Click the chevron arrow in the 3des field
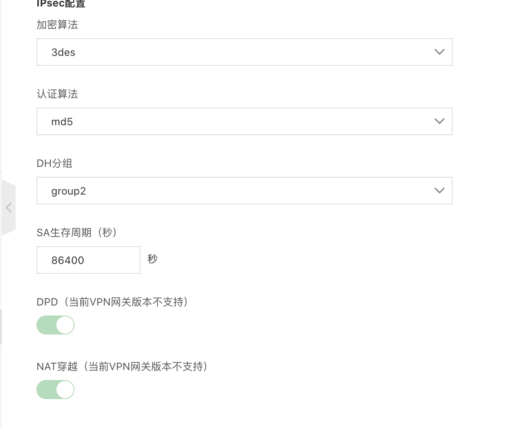Viewport: 528px width, 429px height. point(439,52)
